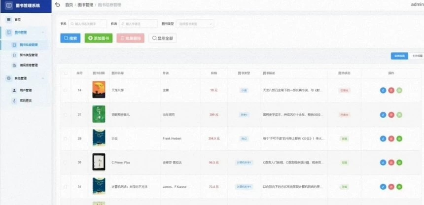The image size is (424, 205).
Task: Delete the 沙丘 book via red icon
Action: tap(391, 138)
